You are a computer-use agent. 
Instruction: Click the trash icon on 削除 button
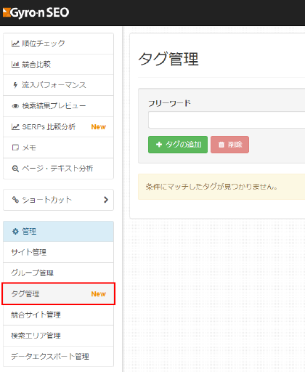tap(221, 145)
